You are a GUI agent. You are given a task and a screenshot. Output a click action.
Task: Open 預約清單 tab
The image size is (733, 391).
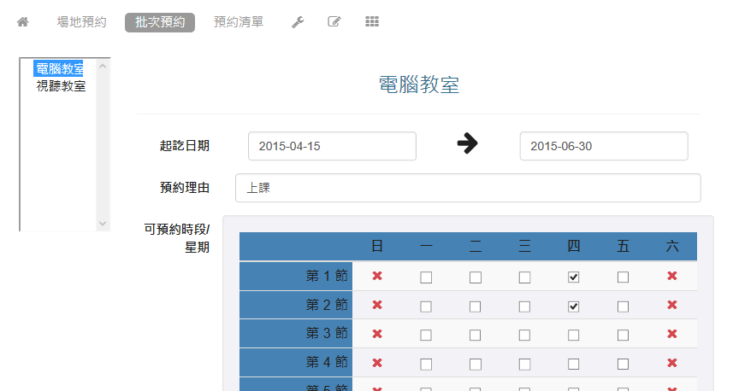(239, 22)
